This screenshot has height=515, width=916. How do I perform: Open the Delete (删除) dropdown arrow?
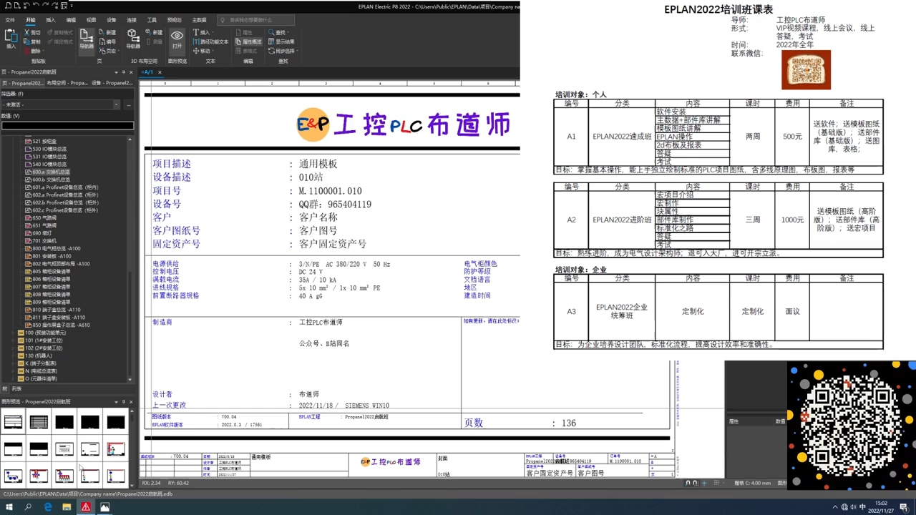pos(43,51)
